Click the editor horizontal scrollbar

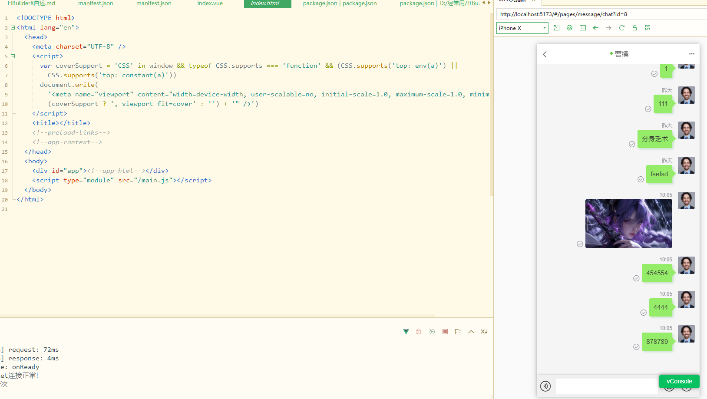pos(217,316)
